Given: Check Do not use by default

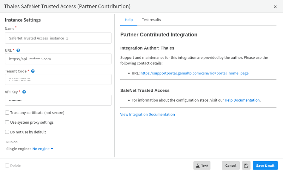Looking at the screenshot, I should click(x=7, y=132).
